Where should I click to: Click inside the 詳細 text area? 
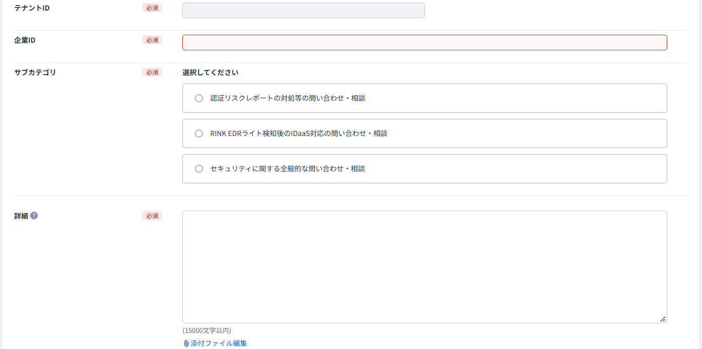tap(425, 267)
